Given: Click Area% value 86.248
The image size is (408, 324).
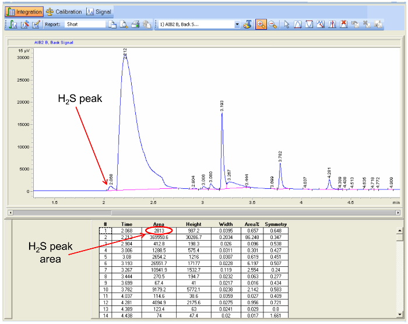Looking at the screenshot, I should [x=252, y=237].
